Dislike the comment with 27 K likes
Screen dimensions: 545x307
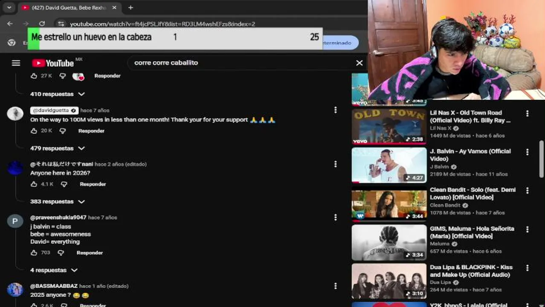point(63,76)
